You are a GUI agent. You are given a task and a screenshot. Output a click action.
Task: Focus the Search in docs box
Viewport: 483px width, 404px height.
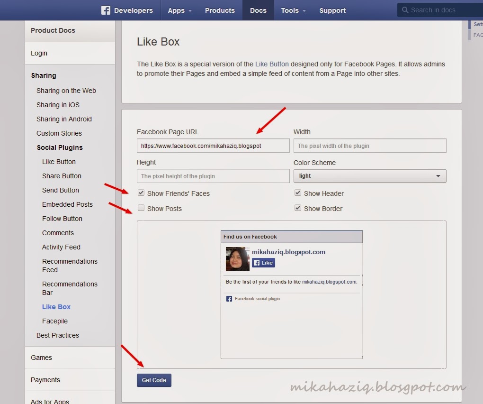(x=440, y=10)
